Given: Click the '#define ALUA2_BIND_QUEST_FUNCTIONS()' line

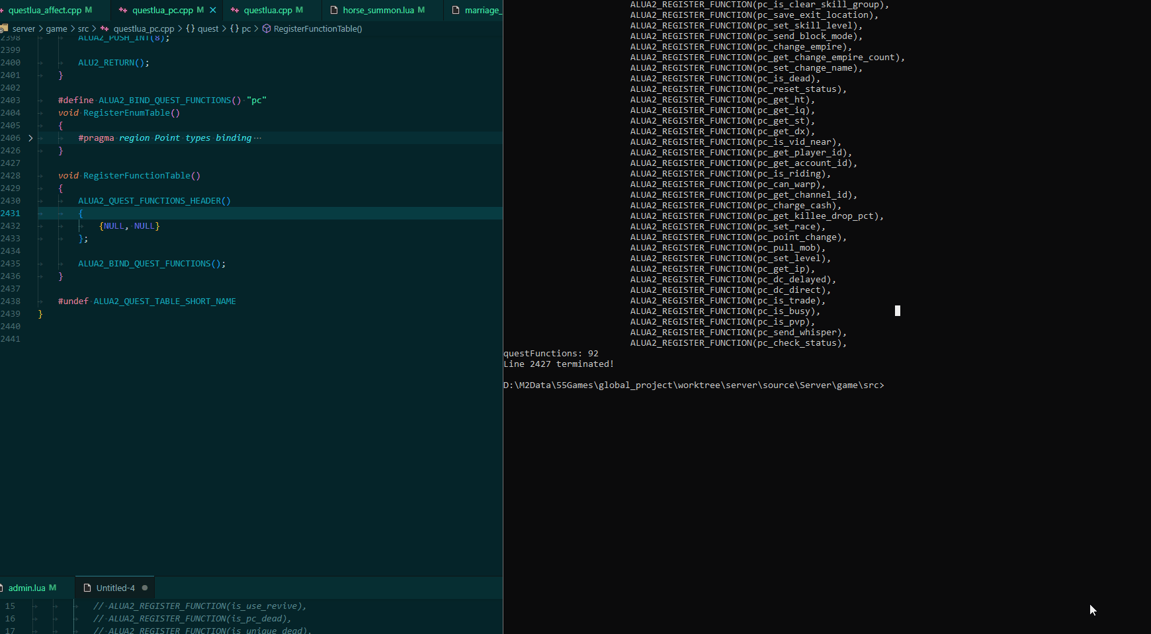Looking at the screenshot, I should point(162,100).
